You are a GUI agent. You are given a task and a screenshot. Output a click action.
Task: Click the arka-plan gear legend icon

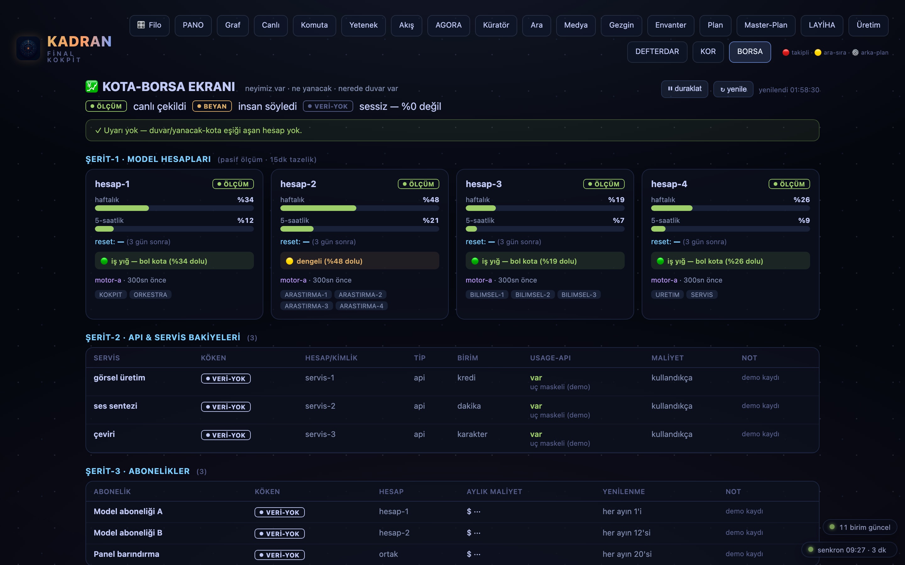tap(855, 53)
